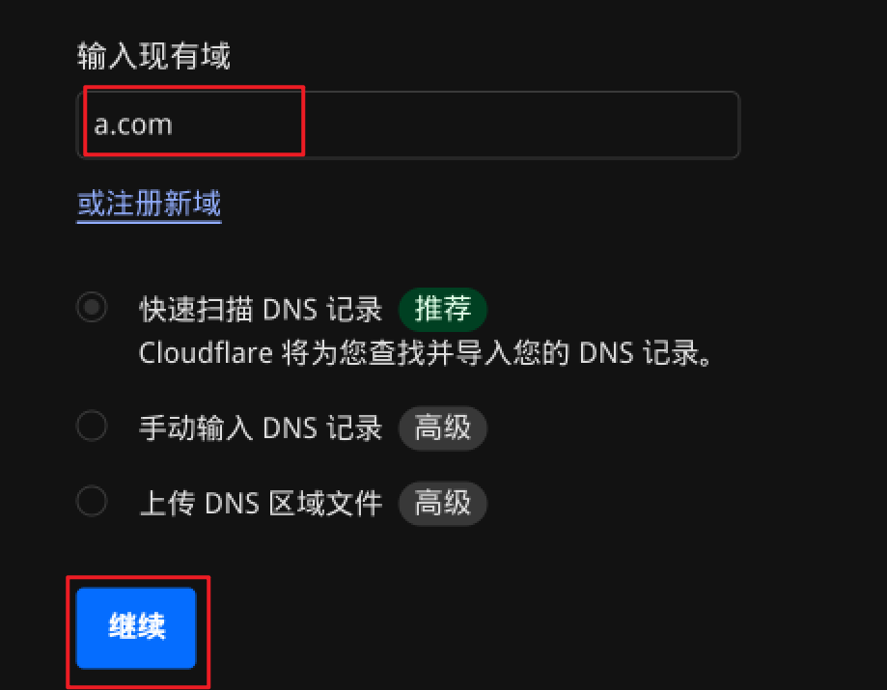
Task: Click the 手动输入 DNS 记录 option label
Action: click(261, 428)
